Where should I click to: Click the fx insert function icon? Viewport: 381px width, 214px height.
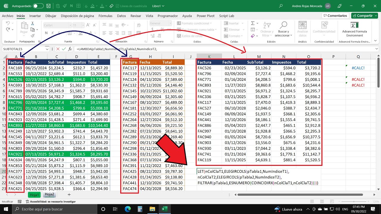tap(70, 49)
